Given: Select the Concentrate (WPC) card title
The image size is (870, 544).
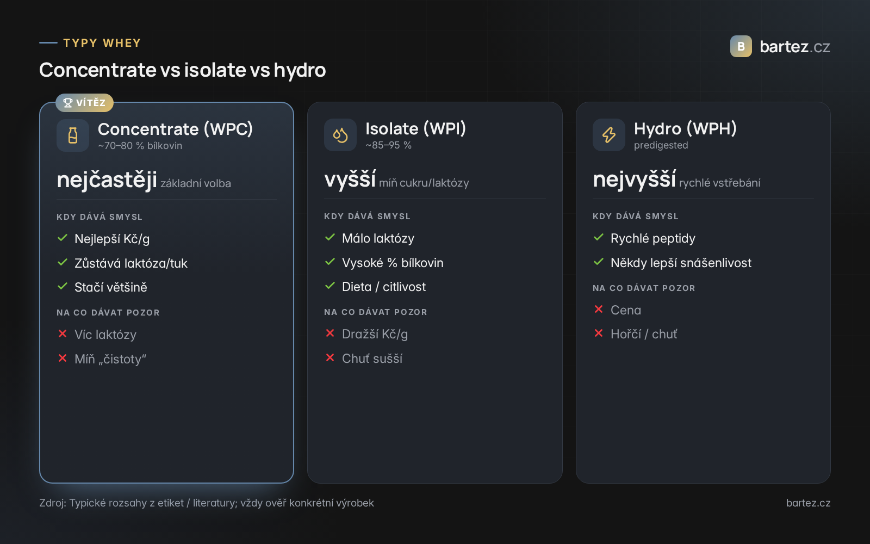Looking at the screenshot, I should pyautogui.click(x=175, y=129).
